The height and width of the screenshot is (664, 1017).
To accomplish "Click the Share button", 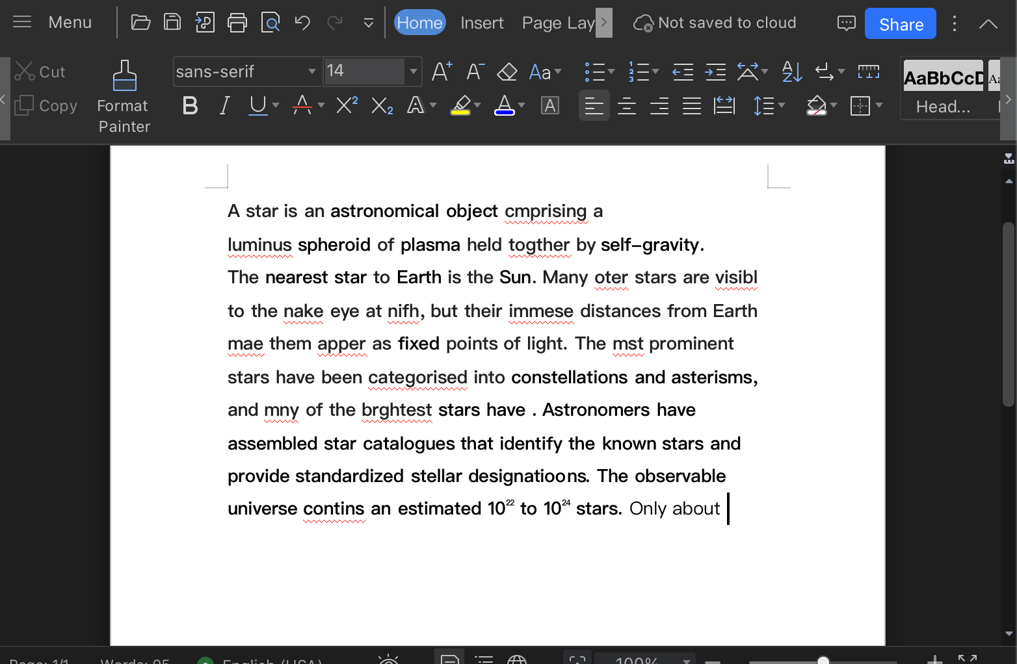I will [x=900, y=23].
